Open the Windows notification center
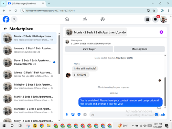 (166, 126)
